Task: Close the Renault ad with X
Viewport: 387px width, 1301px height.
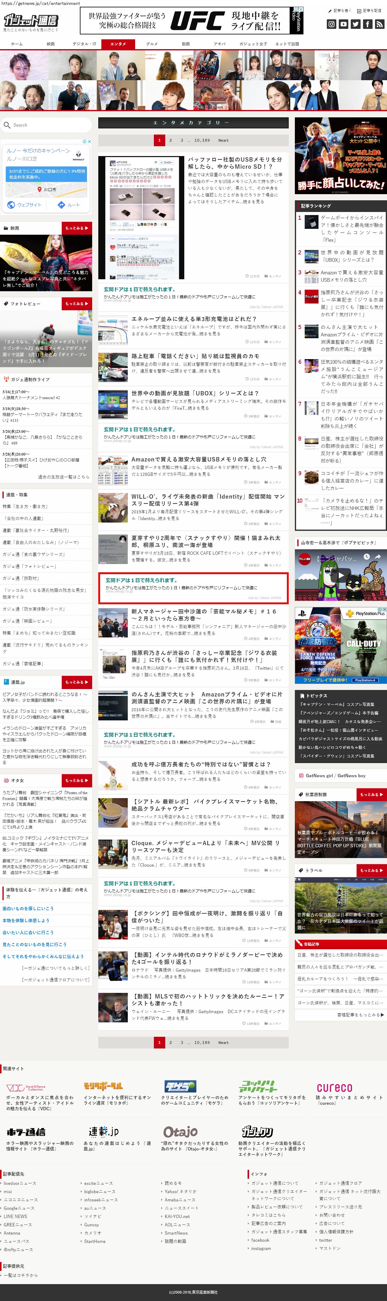Action: pos(89,141)
